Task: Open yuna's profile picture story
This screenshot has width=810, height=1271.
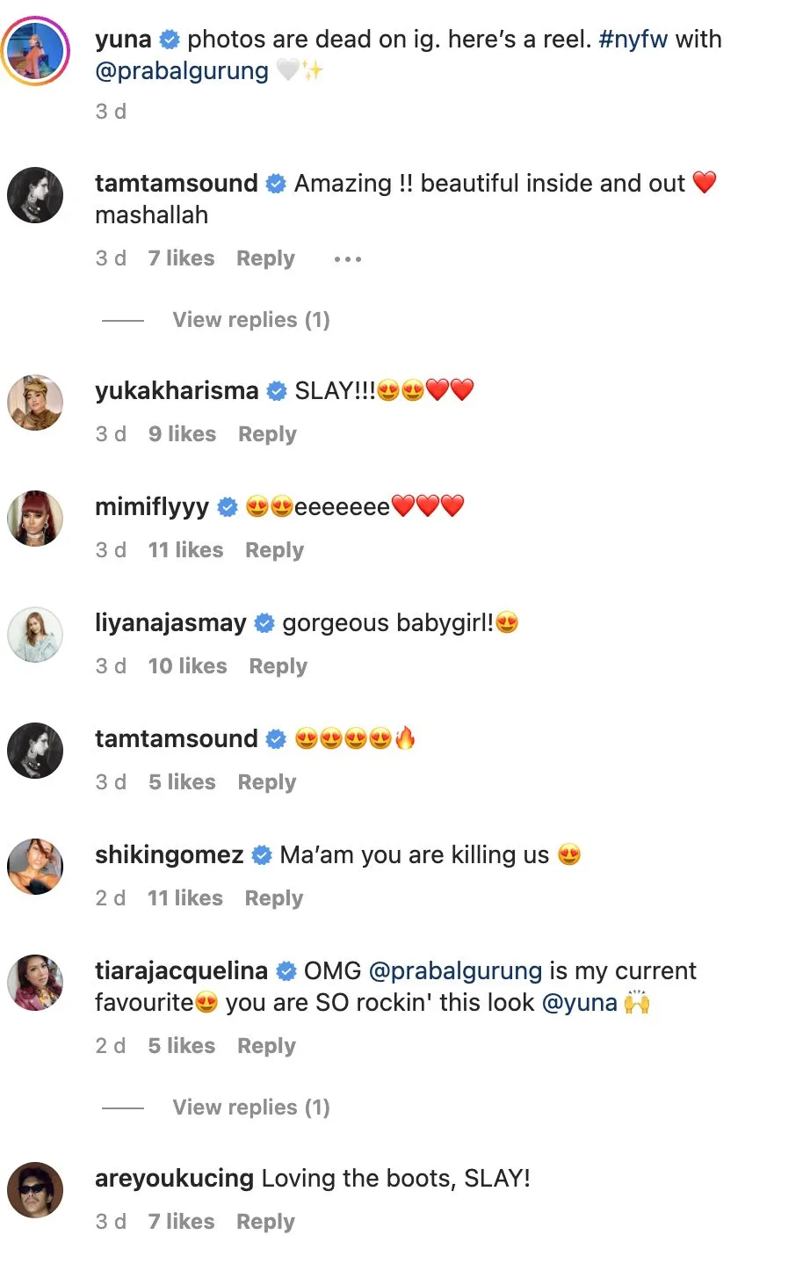Action: [x=35, y=51]
